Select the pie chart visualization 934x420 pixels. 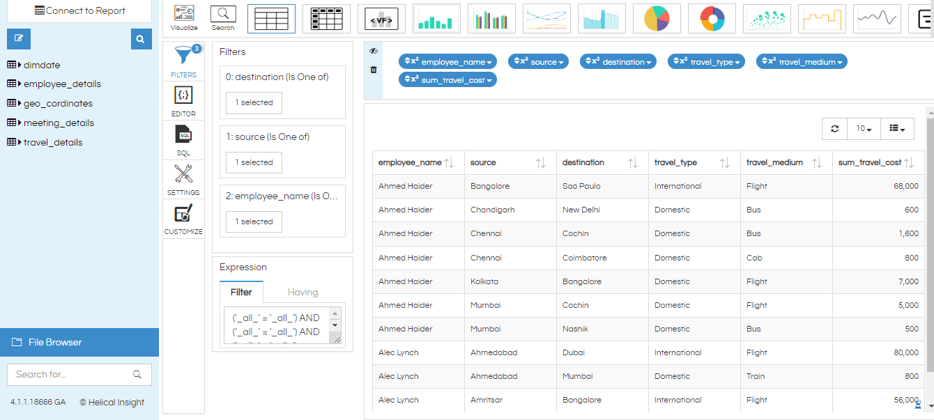coord(657,19)
